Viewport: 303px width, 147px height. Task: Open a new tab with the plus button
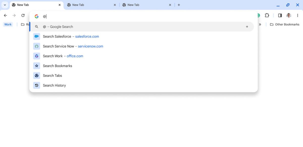179,5
